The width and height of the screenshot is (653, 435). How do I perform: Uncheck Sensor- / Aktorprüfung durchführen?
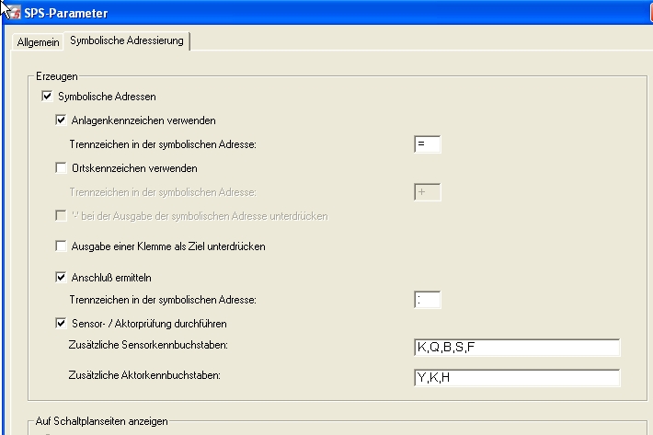pyautogui.click(x=61, y=323)
